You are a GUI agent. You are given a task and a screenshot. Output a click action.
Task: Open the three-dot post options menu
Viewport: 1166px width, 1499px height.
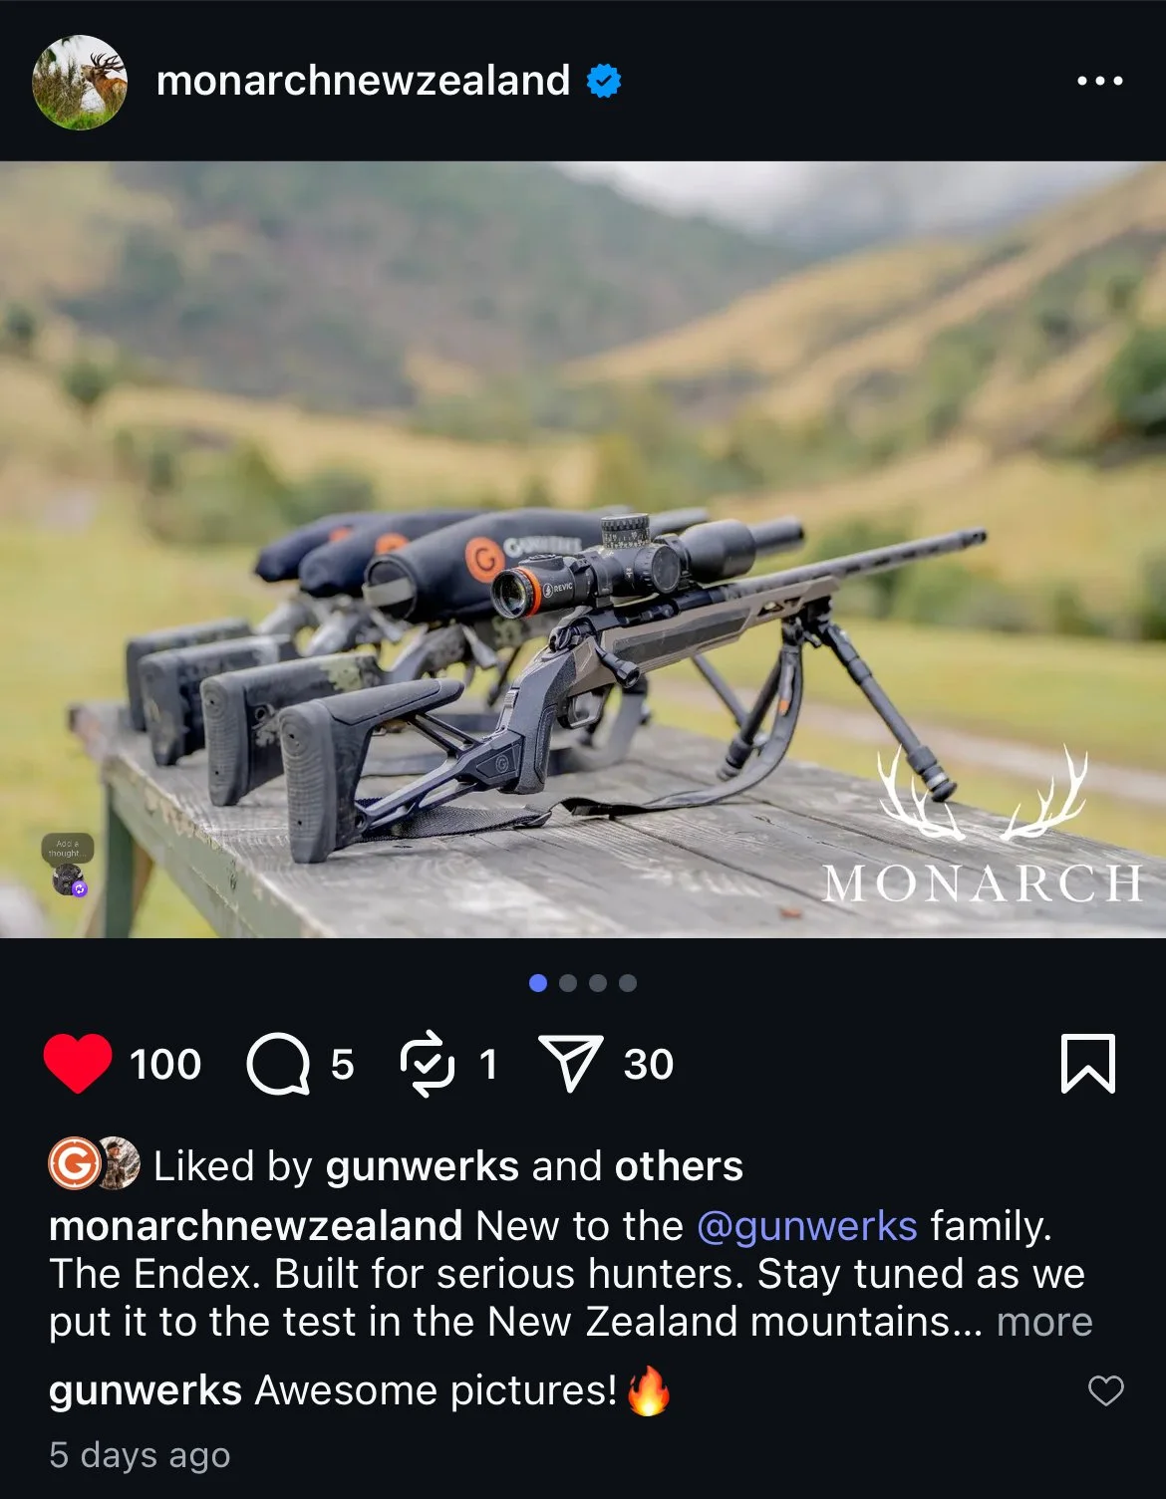coord(1100,81)
